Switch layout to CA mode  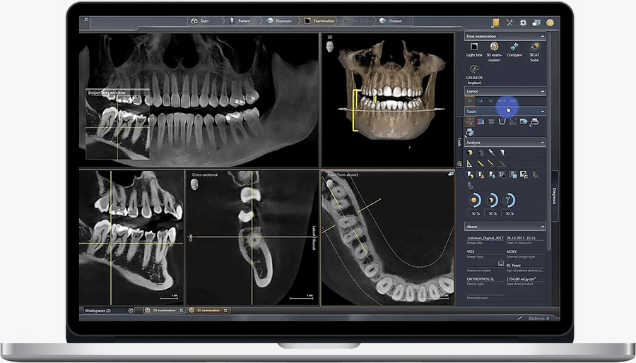pos(481,101)
